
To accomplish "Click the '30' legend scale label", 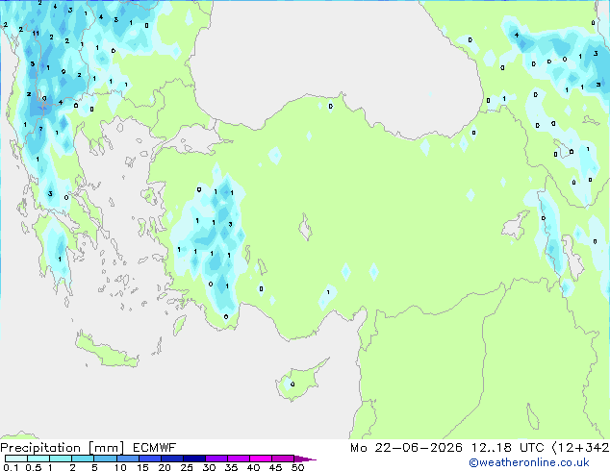I will pyautogui.click(x=209, y=467).
